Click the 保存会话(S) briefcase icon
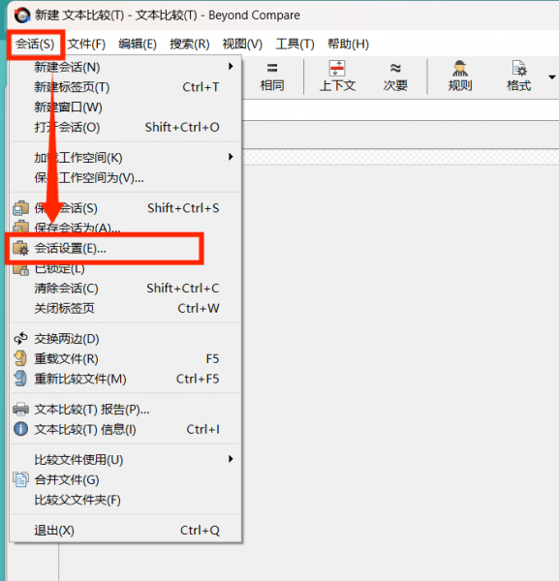The image size is (559, 581). pyautogui.click(x=20, y=208)
